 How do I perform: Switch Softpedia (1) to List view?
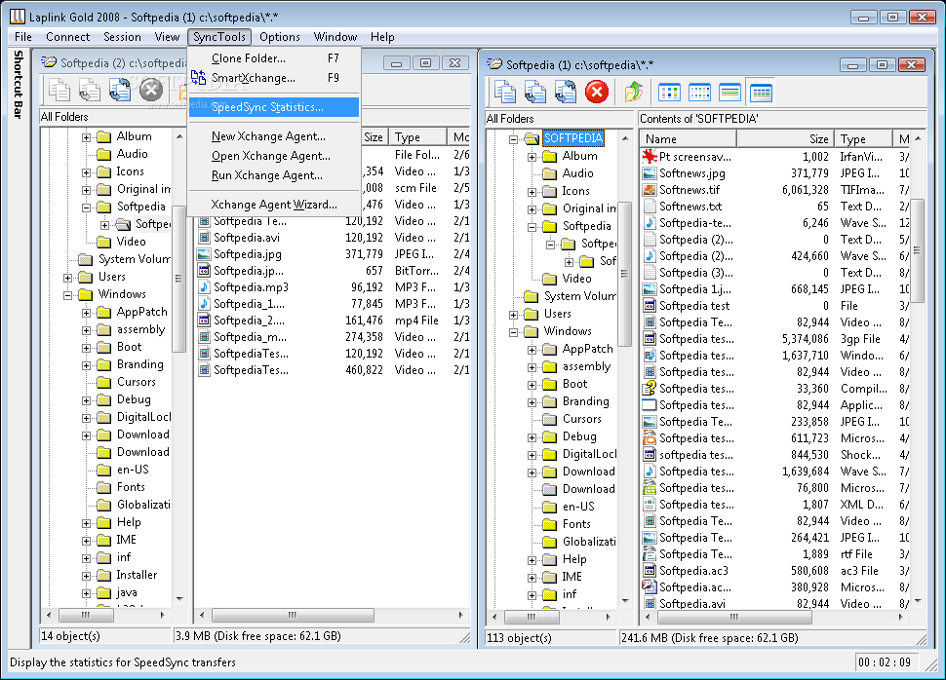[x=729, y=93]
